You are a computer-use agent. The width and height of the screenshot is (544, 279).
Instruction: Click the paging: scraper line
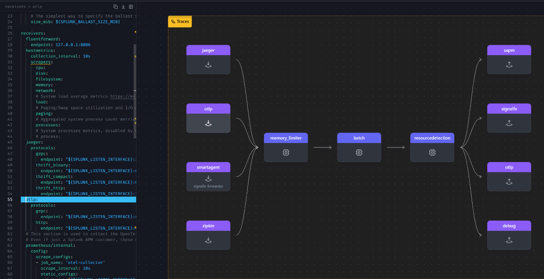pyautogui.click(x=44, y=113)
